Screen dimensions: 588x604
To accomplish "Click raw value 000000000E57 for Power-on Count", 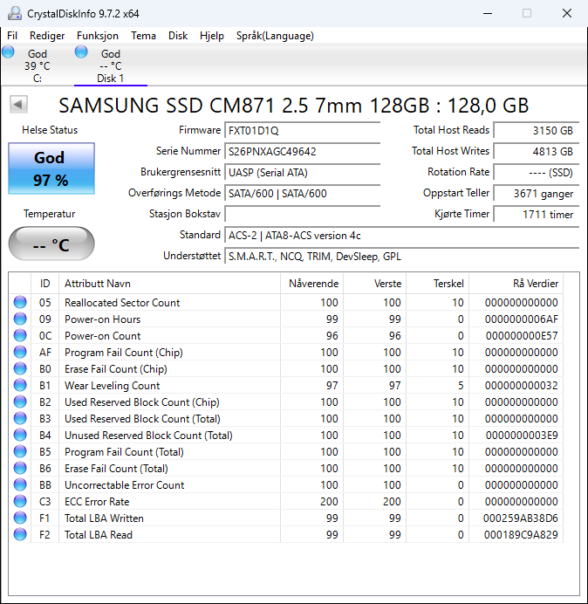I will [x=522, y=336].
